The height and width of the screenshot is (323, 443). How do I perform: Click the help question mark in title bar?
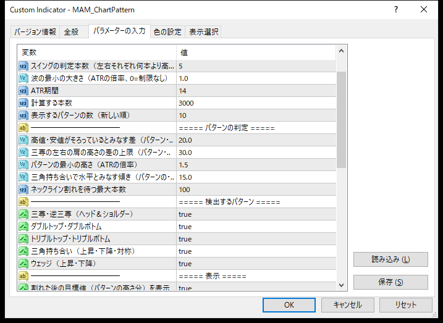(x=396, y=10)
